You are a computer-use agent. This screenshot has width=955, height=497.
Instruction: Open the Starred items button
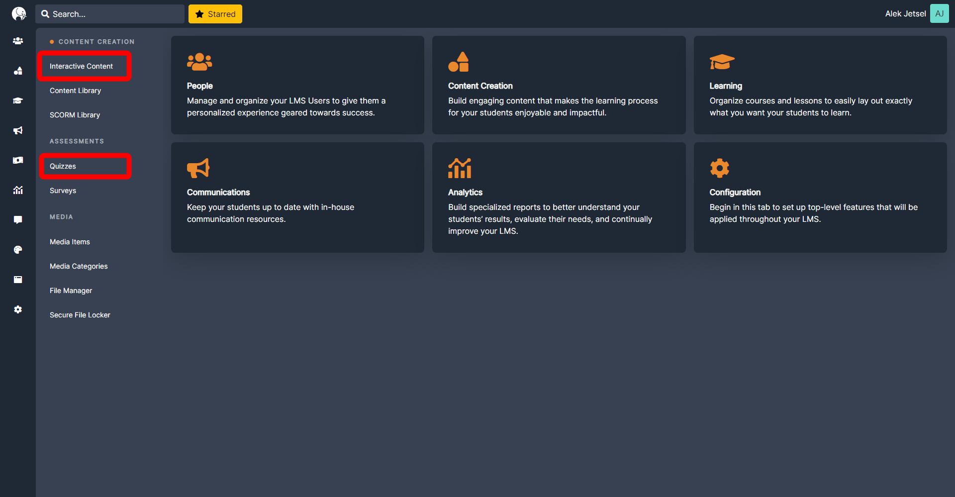(x=215, y=14)
